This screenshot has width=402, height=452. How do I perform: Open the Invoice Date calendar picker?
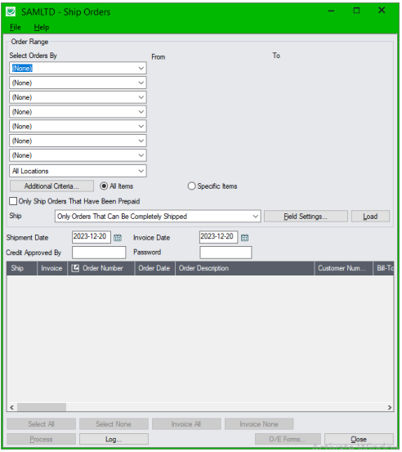pyautogui.click(x=244, y=238)
